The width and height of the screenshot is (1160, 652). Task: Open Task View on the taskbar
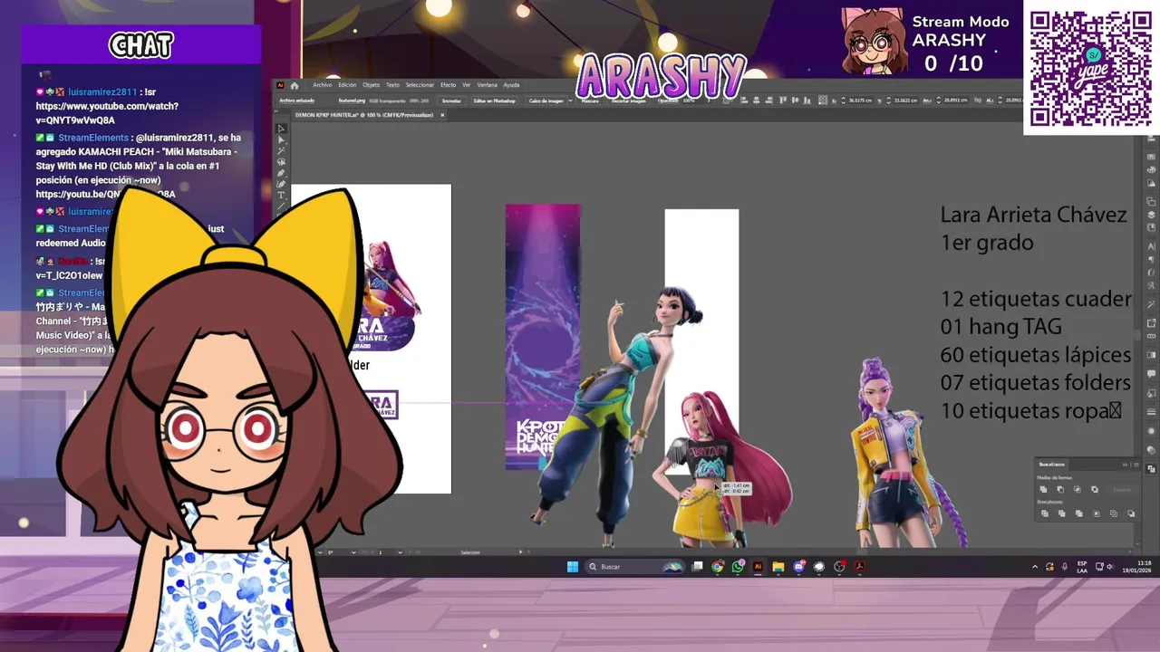697,567
